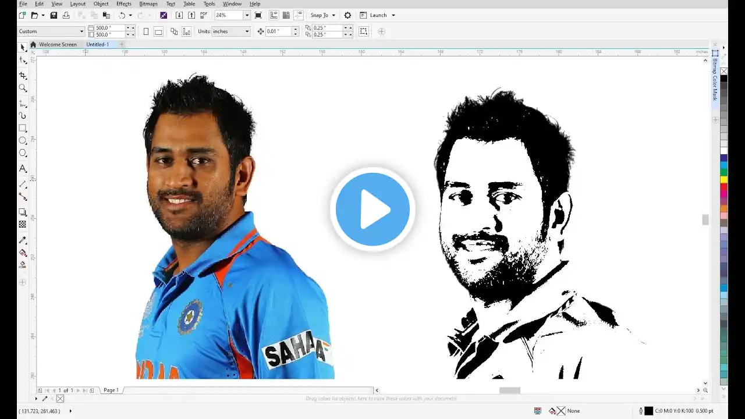Select the Crop tool in toolbox
The width and height of the screenshot is (745, 419).
point(23,76)
